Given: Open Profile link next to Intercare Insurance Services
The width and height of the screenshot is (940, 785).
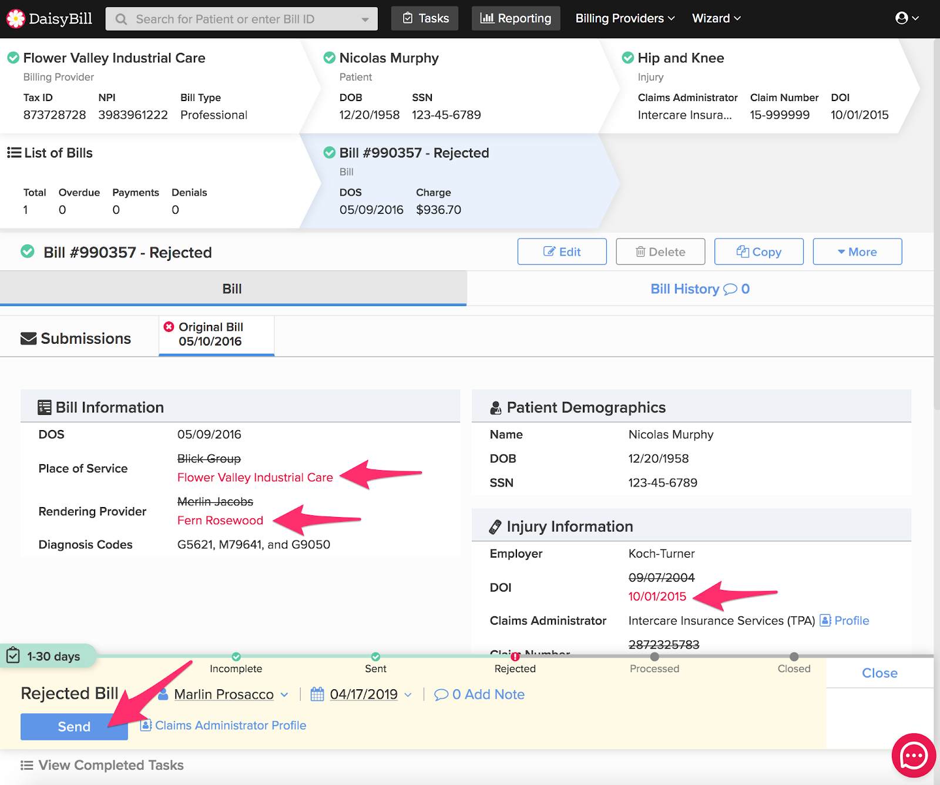Looking at the screenshot, I should [x=844, y=620].
